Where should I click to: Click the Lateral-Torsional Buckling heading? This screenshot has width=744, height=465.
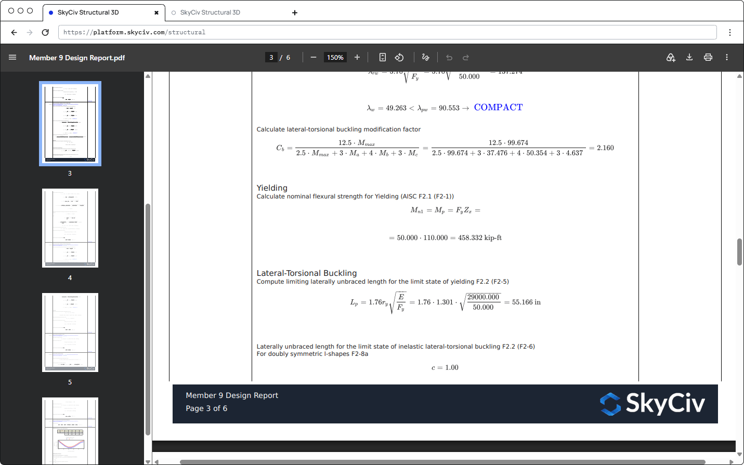click(x=307, y=273)
